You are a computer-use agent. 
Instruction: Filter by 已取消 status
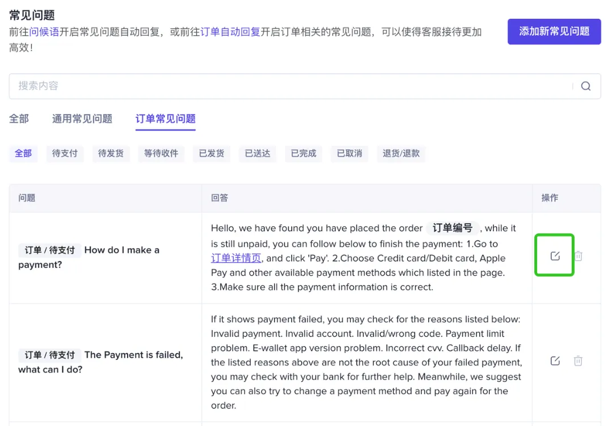(x=349, y=154)
